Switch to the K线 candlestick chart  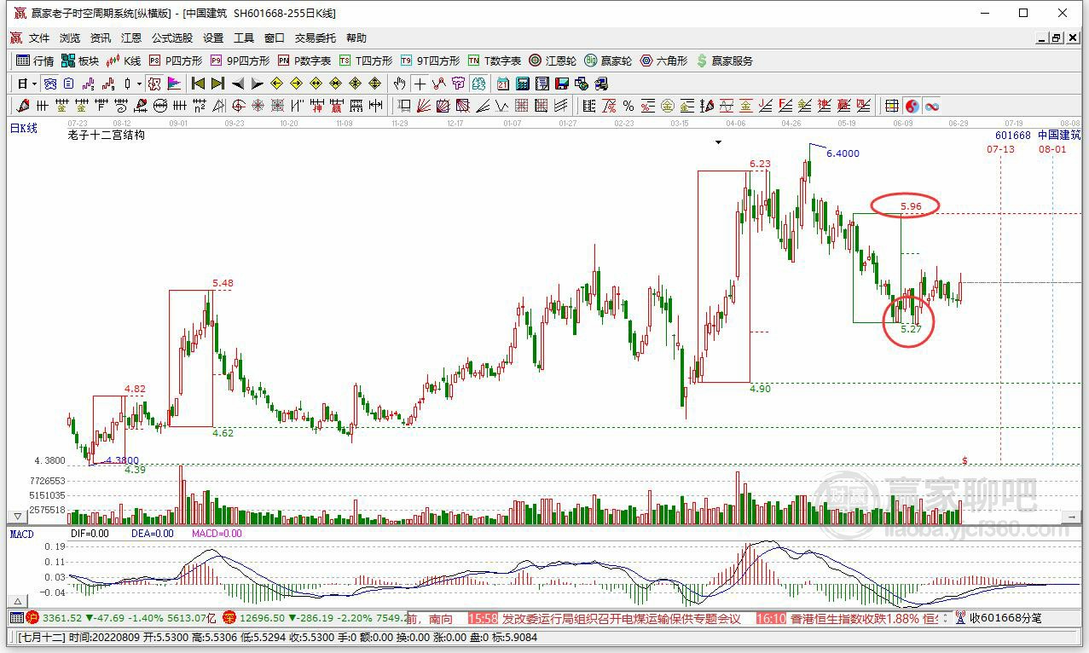pyautogui.click(x=124, y=61)
